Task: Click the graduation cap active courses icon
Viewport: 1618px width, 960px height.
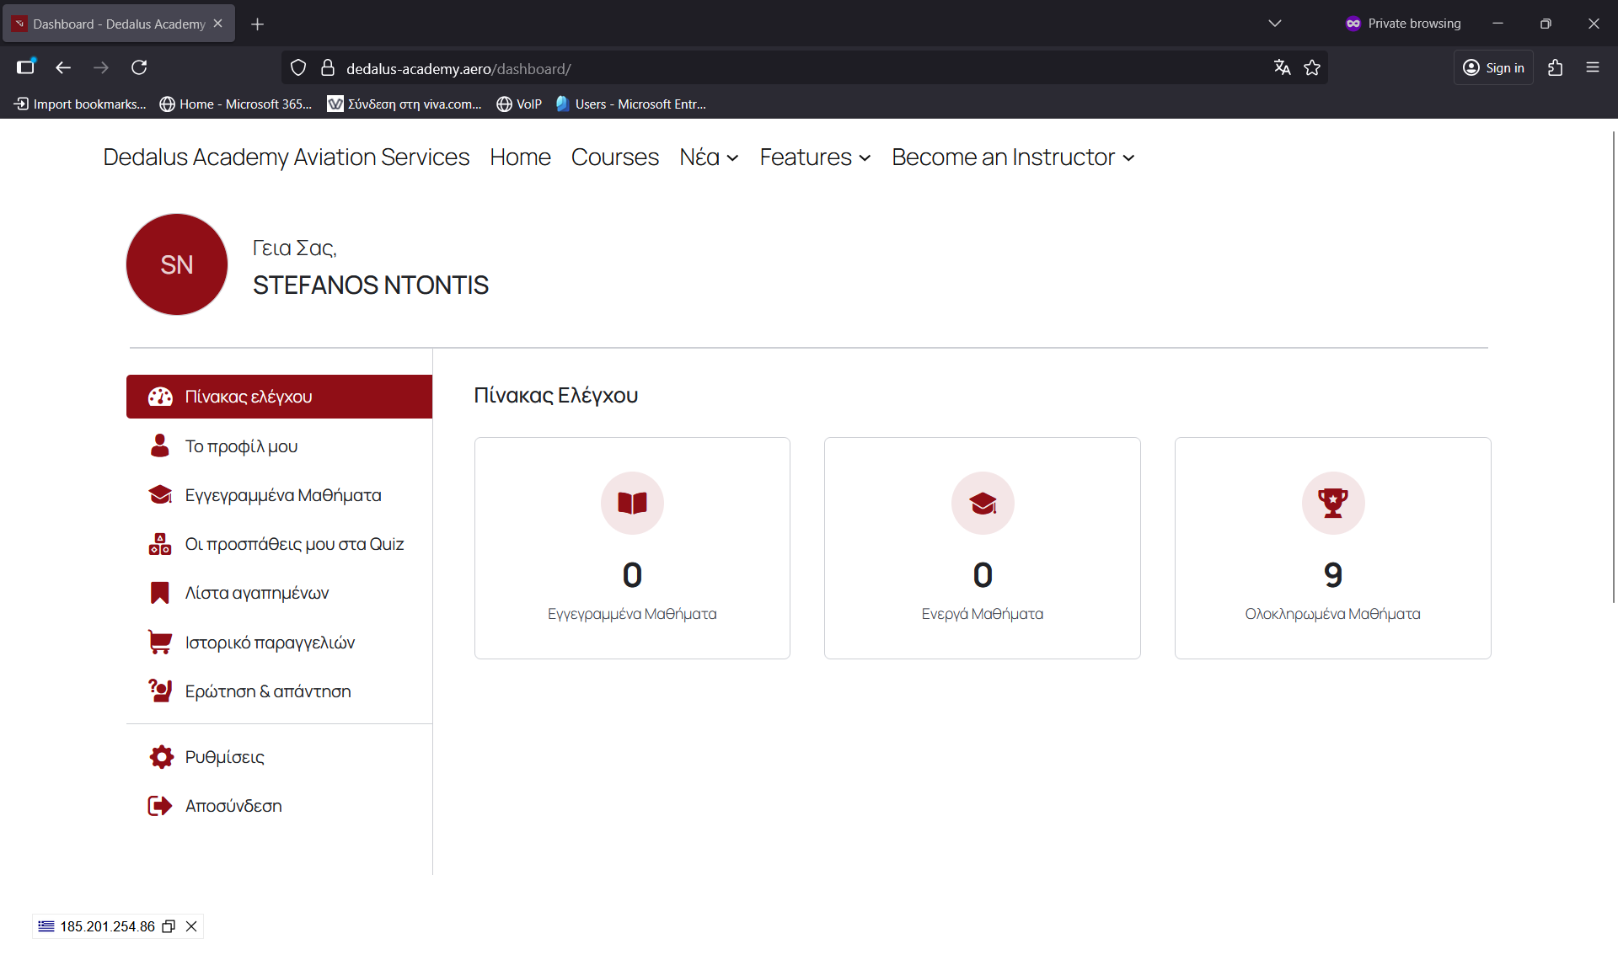Action: [x=982, y=503]
